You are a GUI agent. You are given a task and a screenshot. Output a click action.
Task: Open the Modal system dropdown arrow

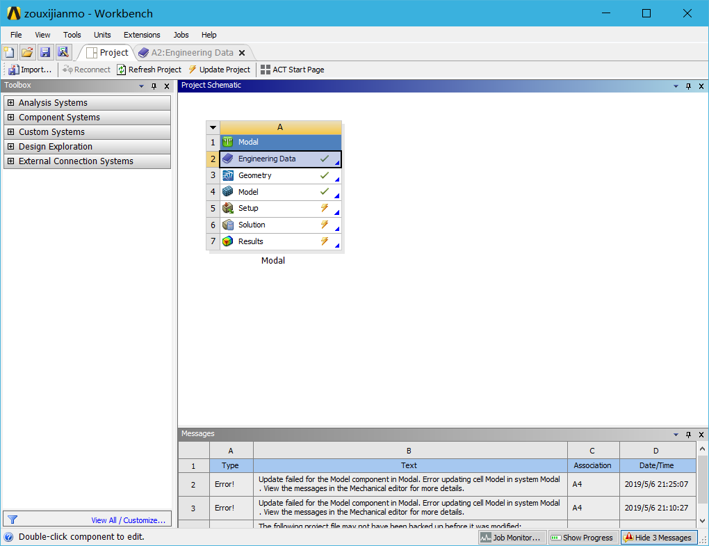[x=213, y=128]
